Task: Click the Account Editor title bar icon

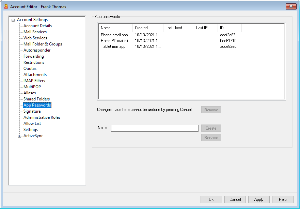Action: (5, 7)
